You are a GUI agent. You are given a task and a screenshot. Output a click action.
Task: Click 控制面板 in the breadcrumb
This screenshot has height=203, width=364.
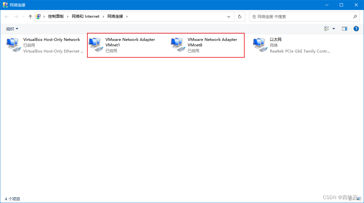coord(56,16)
